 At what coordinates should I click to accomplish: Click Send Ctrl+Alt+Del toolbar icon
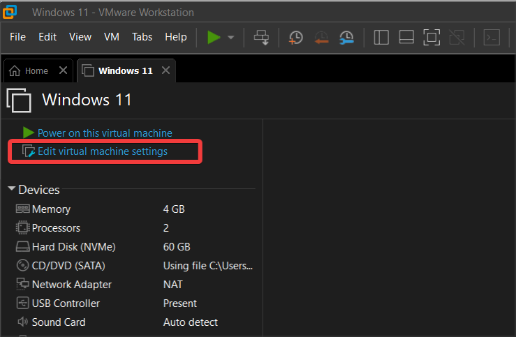click(x=262, y=37)
